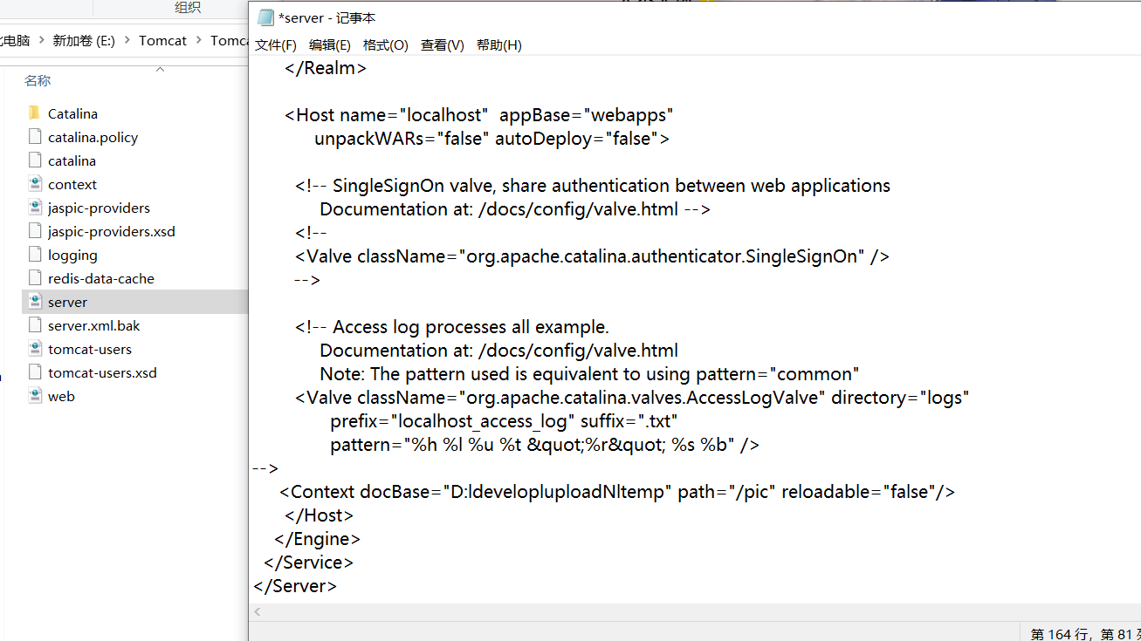Viewport: 1141px width, 641px height.
Task: Click the redis-data-cache file icon
Action: pos(35,278)
